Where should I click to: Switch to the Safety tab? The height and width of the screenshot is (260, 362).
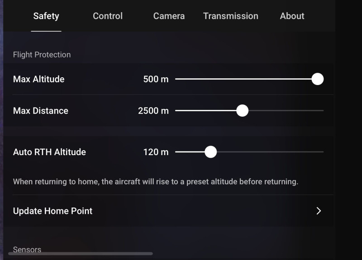coord(46,16)
